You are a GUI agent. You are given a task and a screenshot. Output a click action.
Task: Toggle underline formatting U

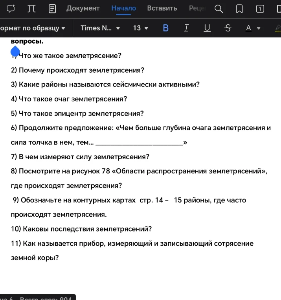[207, 28]
